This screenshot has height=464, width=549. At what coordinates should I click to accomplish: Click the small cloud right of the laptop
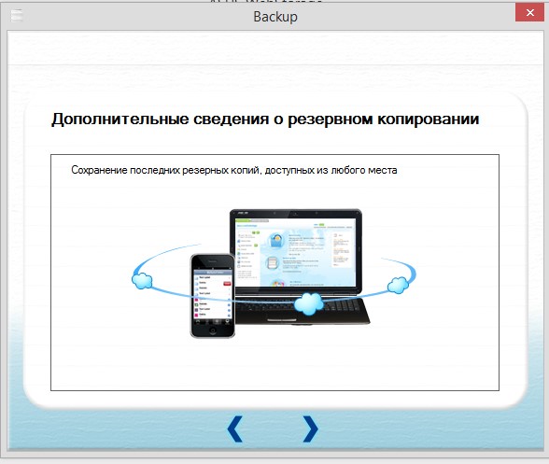coord(398,285)
